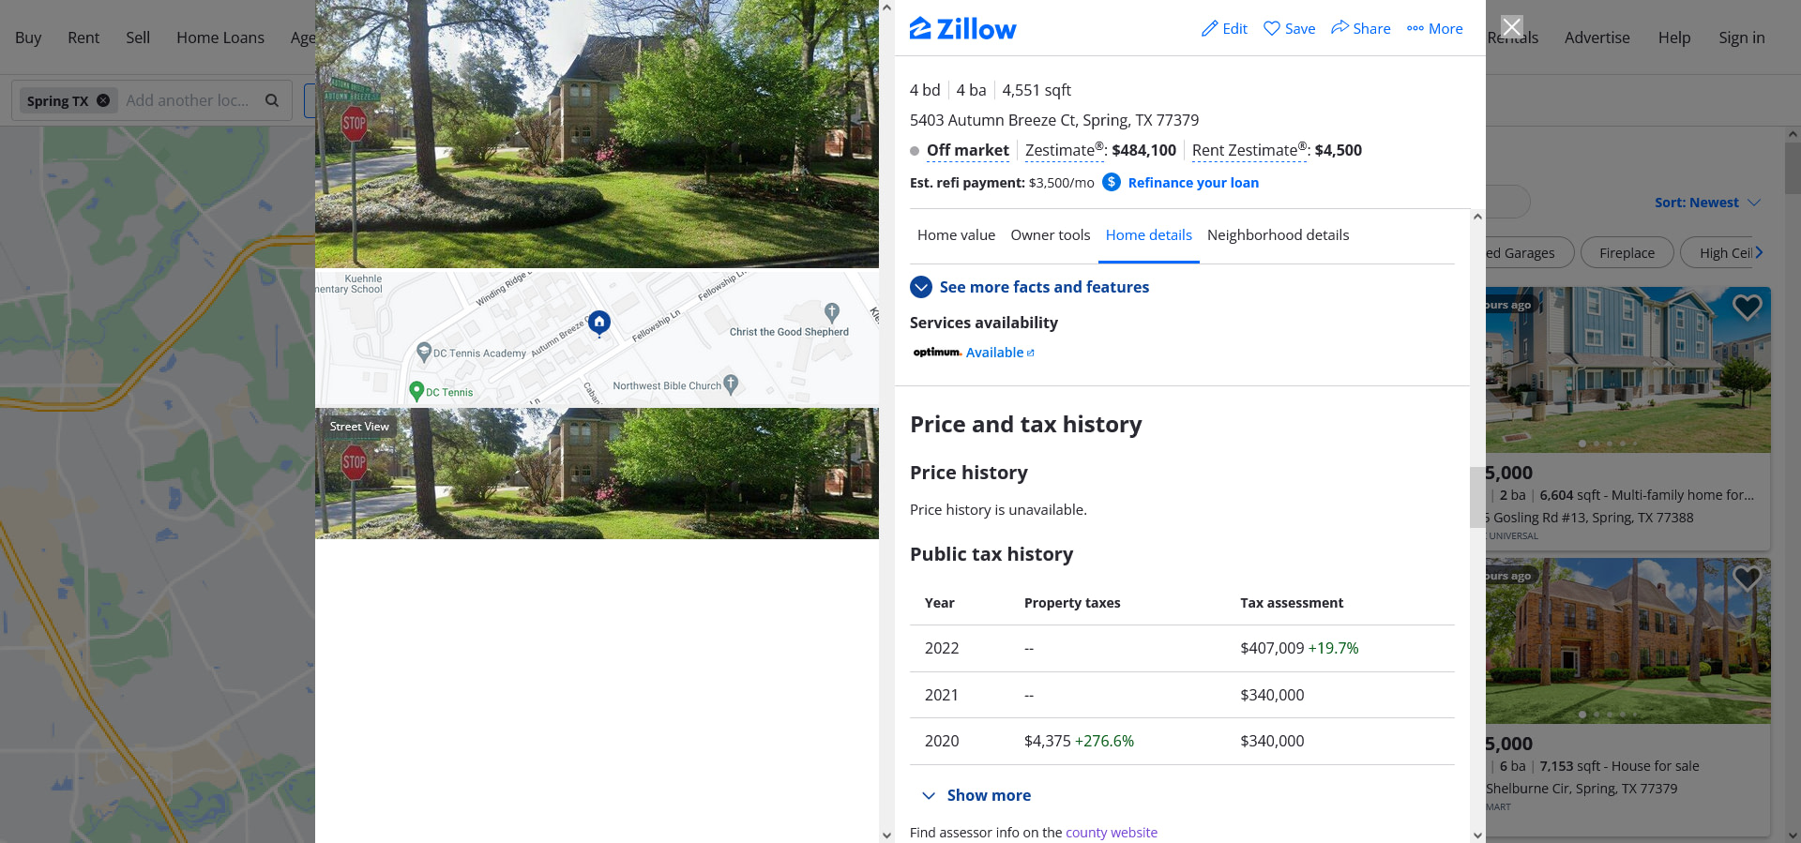
Task: Open the county website link
Action: (1111, 833)
